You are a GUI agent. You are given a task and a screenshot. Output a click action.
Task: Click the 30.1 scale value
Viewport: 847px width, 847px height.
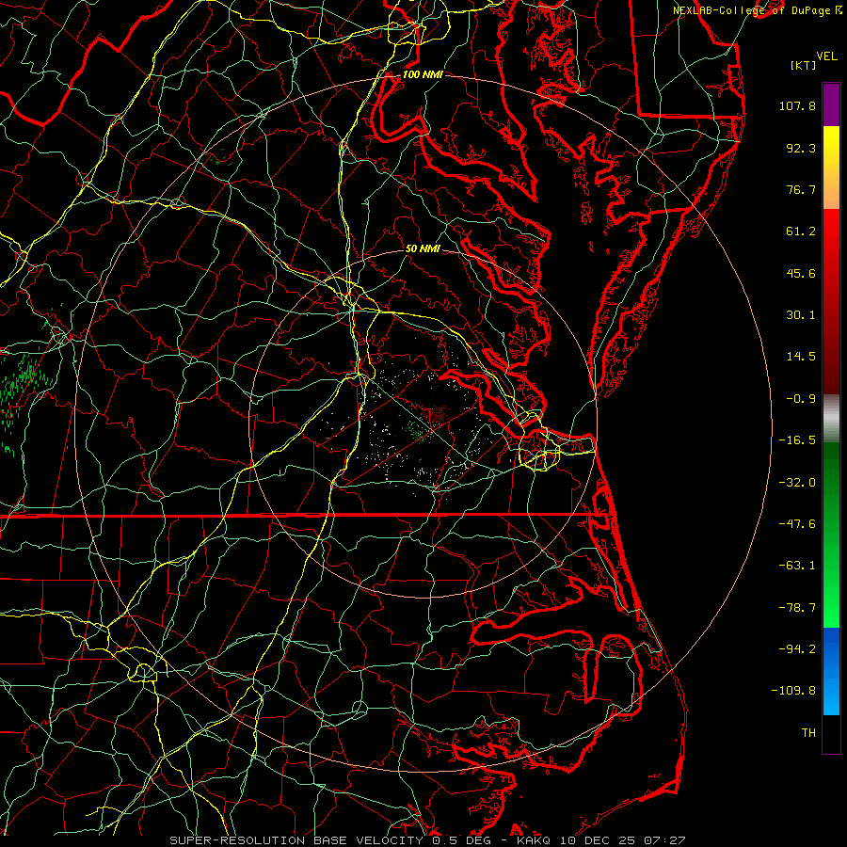click(801, 315)
